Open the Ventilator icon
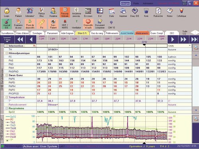This screenshot has width=199, height=149. coord(76,24)
